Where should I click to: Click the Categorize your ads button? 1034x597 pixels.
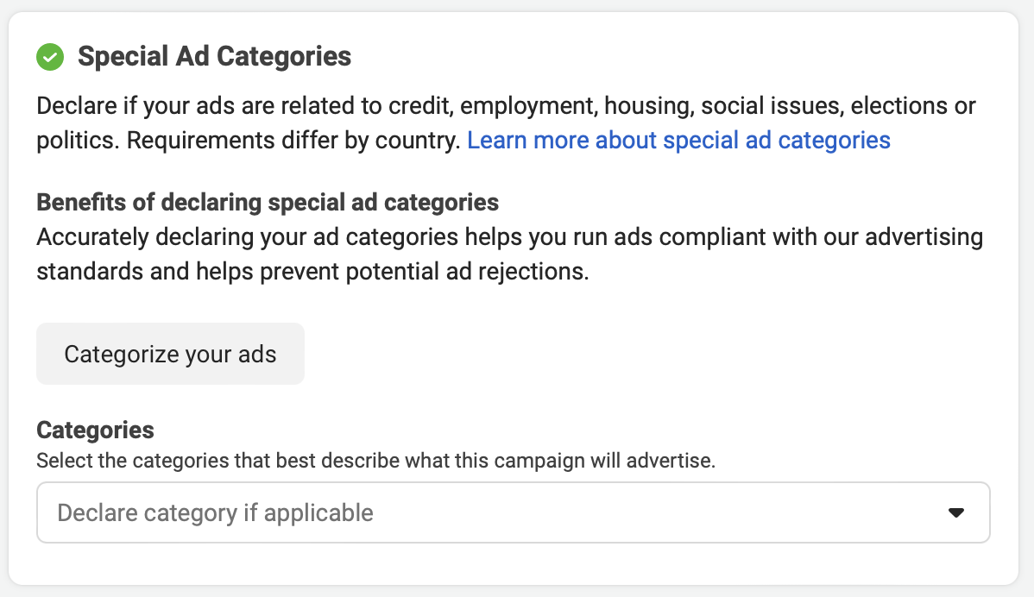pyautogui.click(x=170, y=354)
